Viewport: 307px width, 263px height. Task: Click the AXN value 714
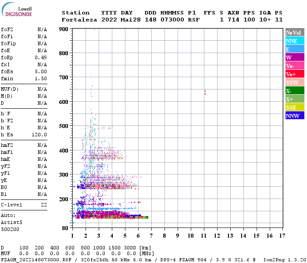233,20
